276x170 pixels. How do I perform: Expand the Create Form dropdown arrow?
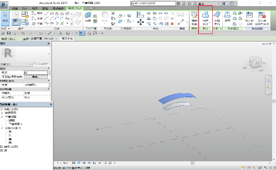tap(210, 22)
